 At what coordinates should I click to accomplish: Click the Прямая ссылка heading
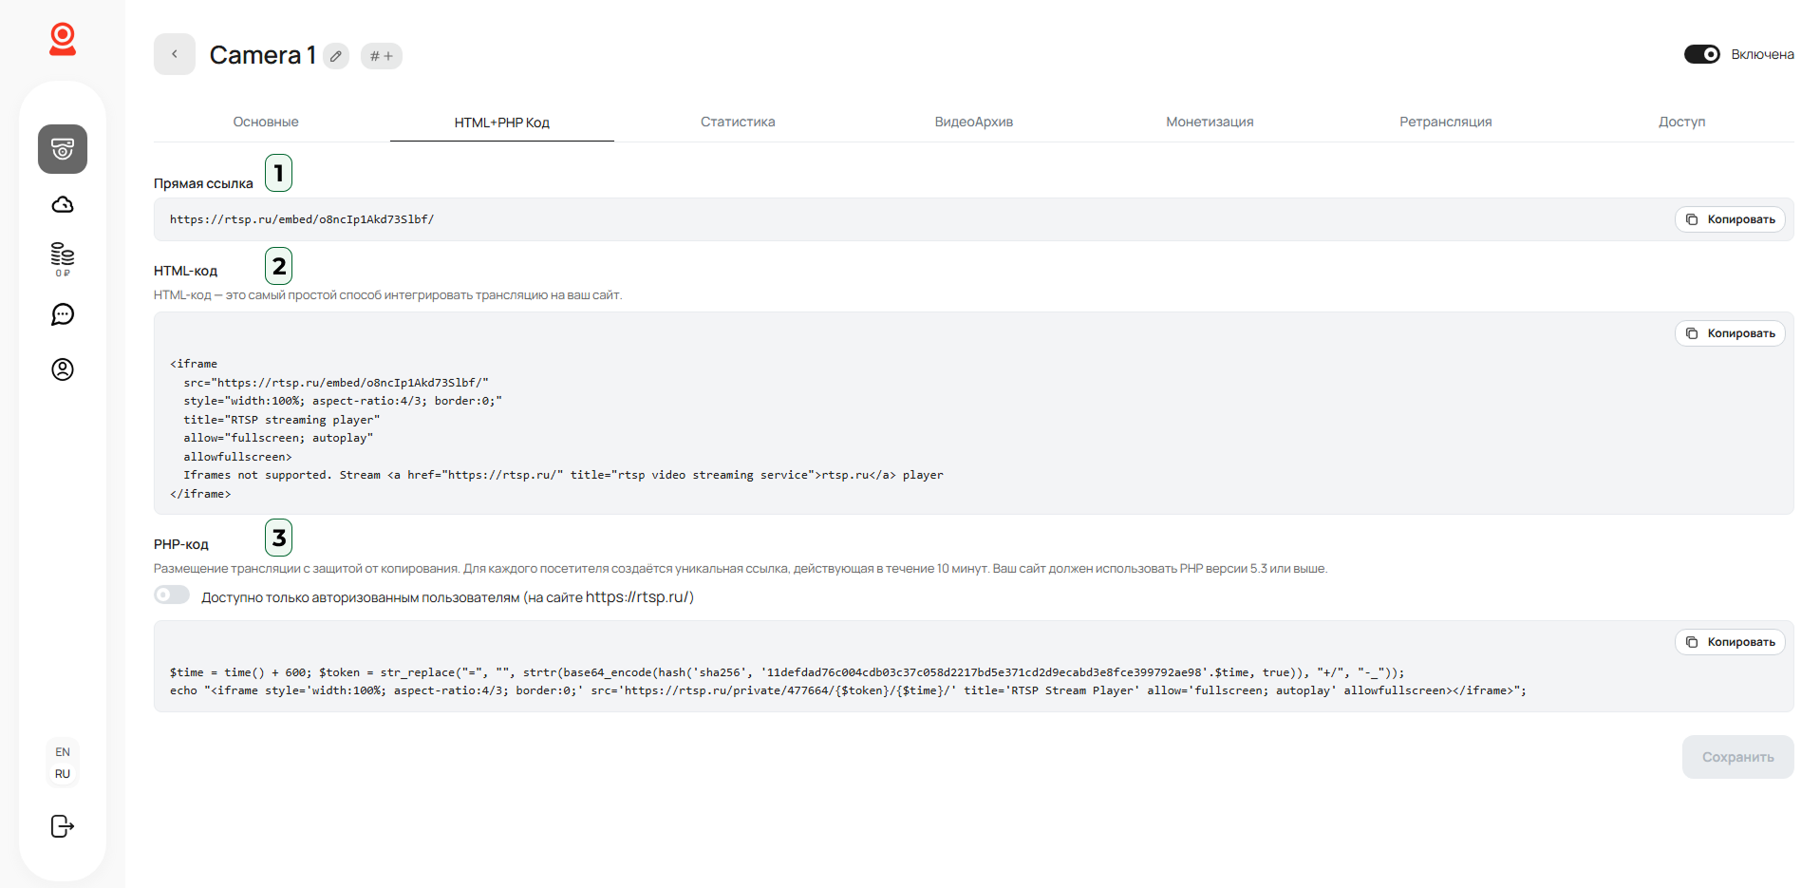203,183
